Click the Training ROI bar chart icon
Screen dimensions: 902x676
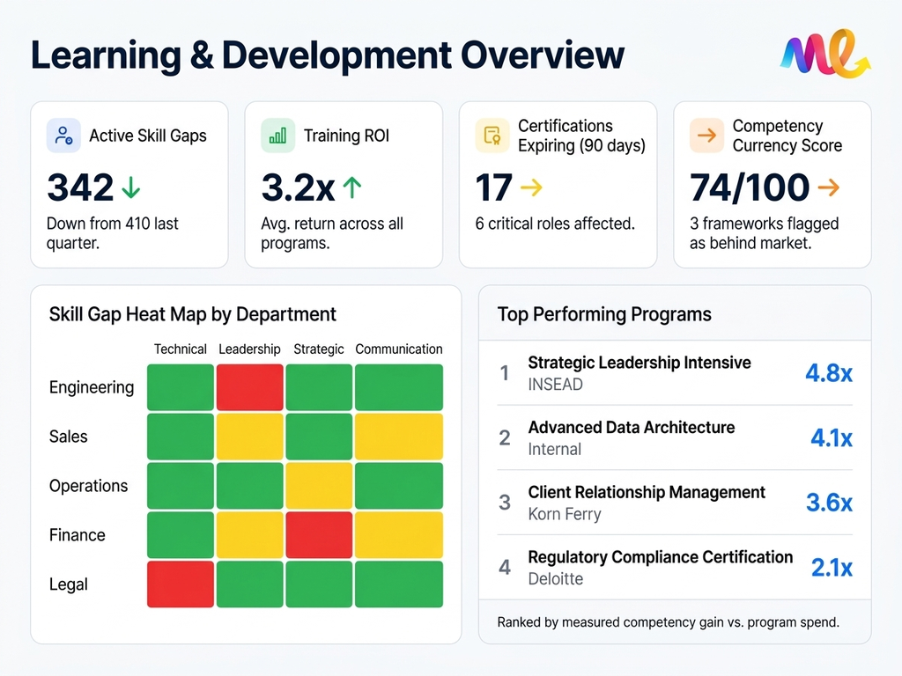click(276, 136)
